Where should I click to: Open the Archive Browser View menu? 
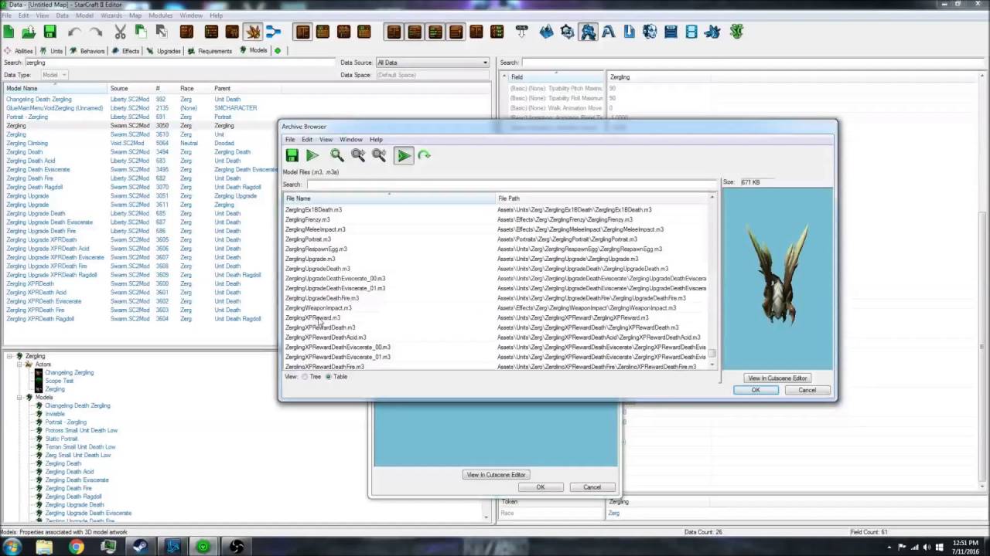(326, 140)
